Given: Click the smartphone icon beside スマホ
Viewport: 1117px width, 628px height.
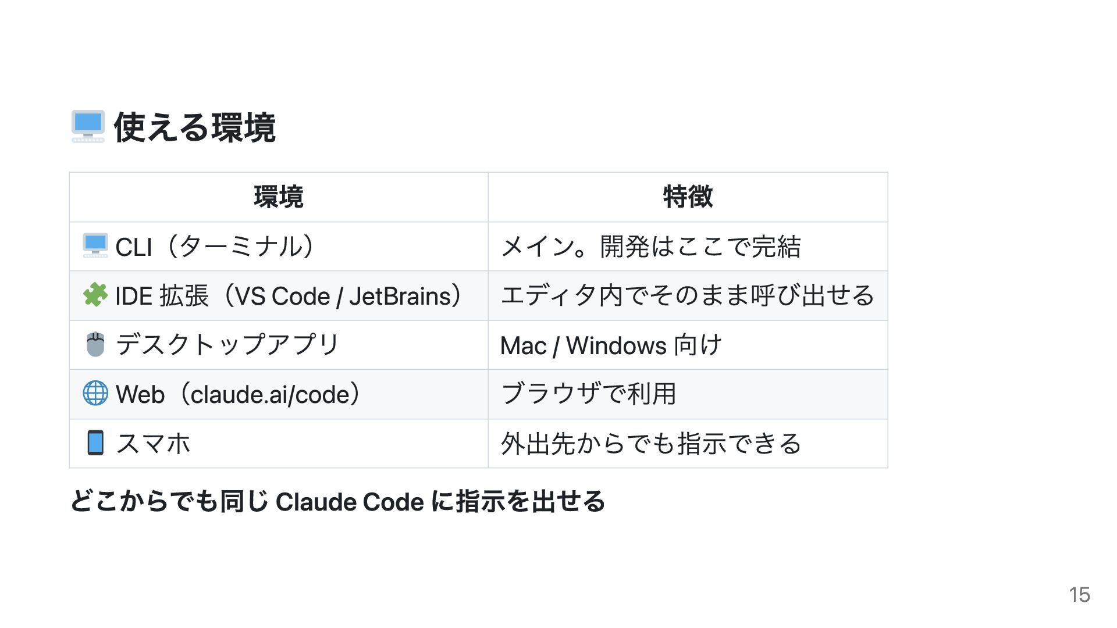Looking at the screenshot, I should point(95,443).
